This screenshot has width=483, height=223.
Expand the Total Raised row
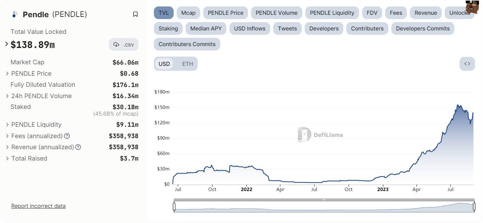pyautogui.click(x=7, y=158)
